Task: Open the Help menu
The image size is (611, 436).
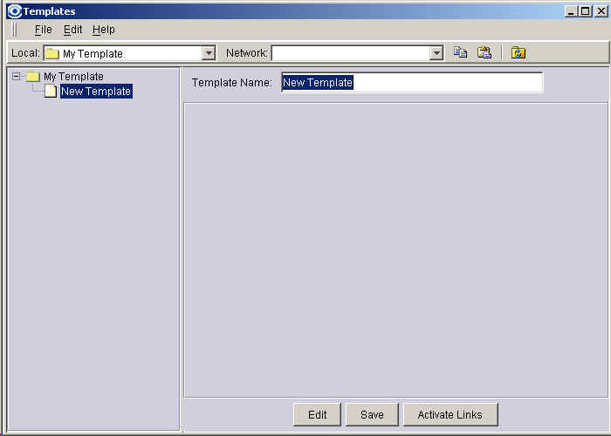Action: pyautogui.click(x=104, y=30)
